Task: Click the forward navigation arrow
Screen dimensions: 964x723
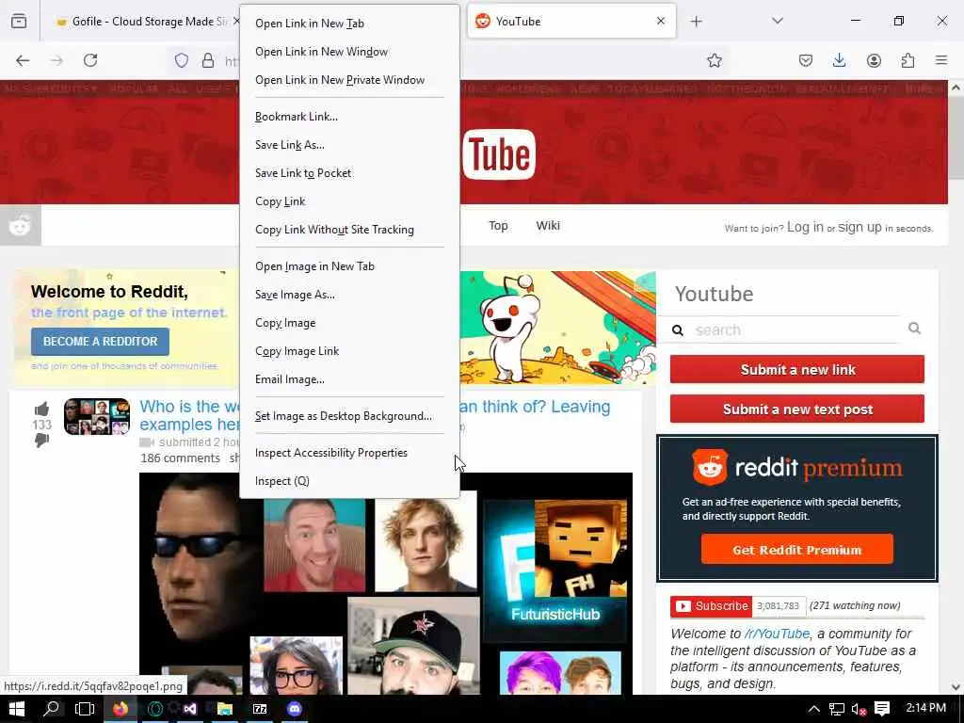Action: pos(56,60)
